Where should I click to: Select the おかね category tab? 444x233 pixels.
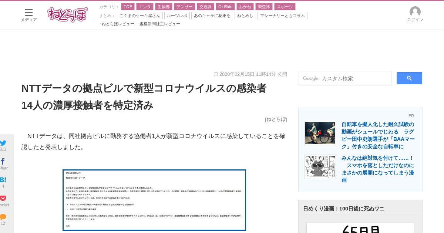[245, 7]
